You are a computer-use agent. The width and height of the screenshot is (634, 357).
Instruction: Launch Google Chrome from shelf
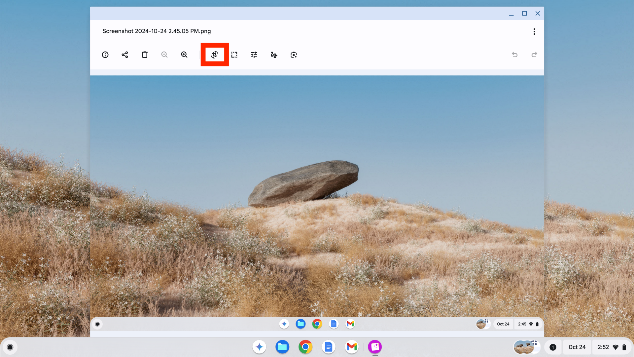[305, 347]
